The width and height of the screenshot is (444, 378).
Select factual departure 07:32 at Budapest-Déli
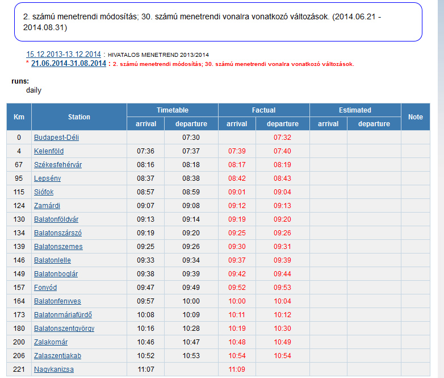pos(282,138)
